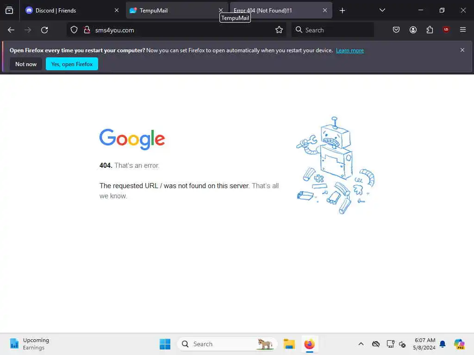Minimize the Firefox window
Viewport: 474px width, 355px height.
point(420,10)
